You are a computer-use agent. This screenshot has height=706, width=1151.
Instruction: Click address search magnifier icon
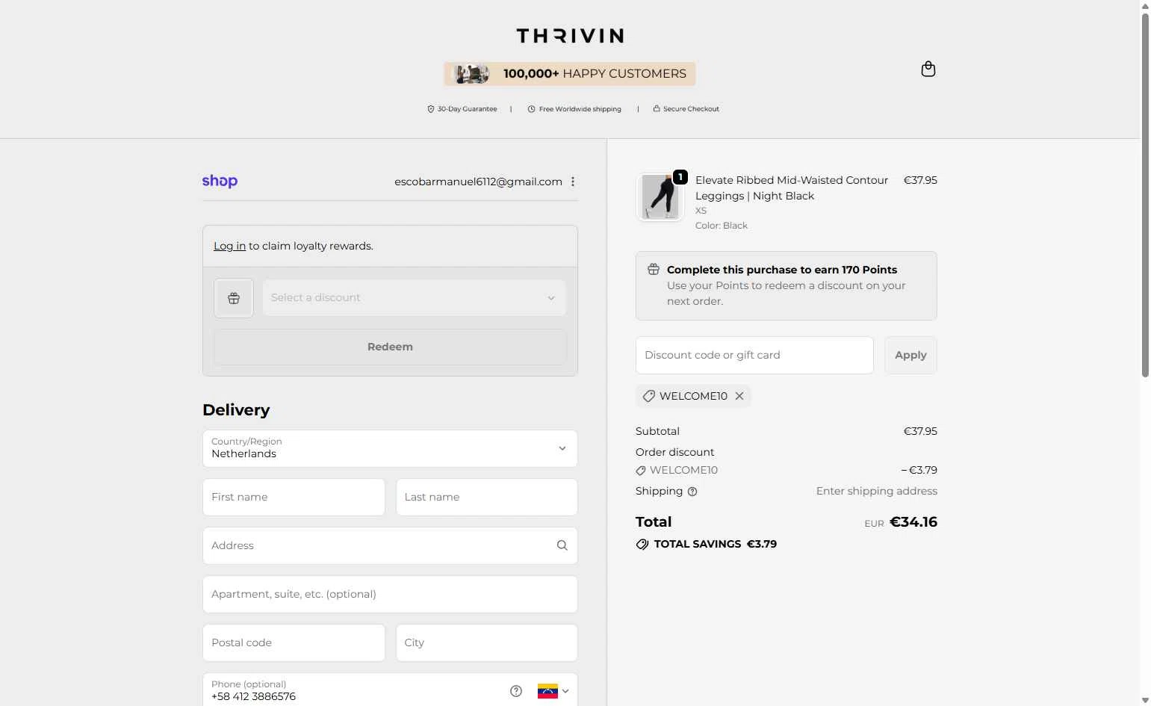pos(562,545)
